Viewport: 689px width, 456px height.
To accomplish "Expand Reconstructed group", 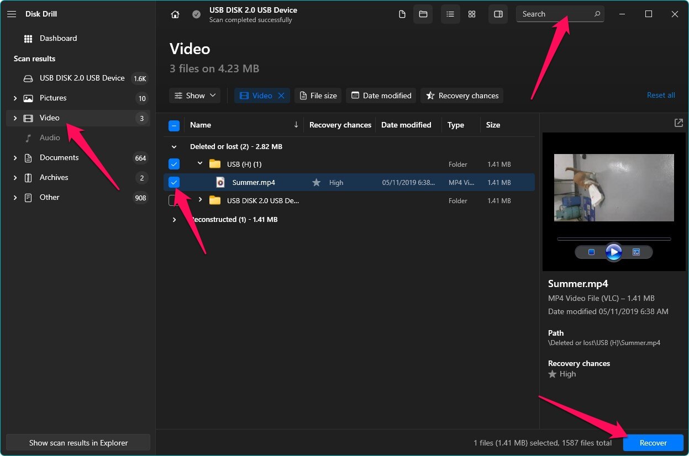I will [x=174, y=220].
